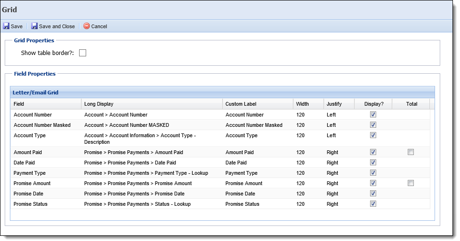Select the Payment Type field cell
Screen dimensions: 460x241
click(46, 173)
